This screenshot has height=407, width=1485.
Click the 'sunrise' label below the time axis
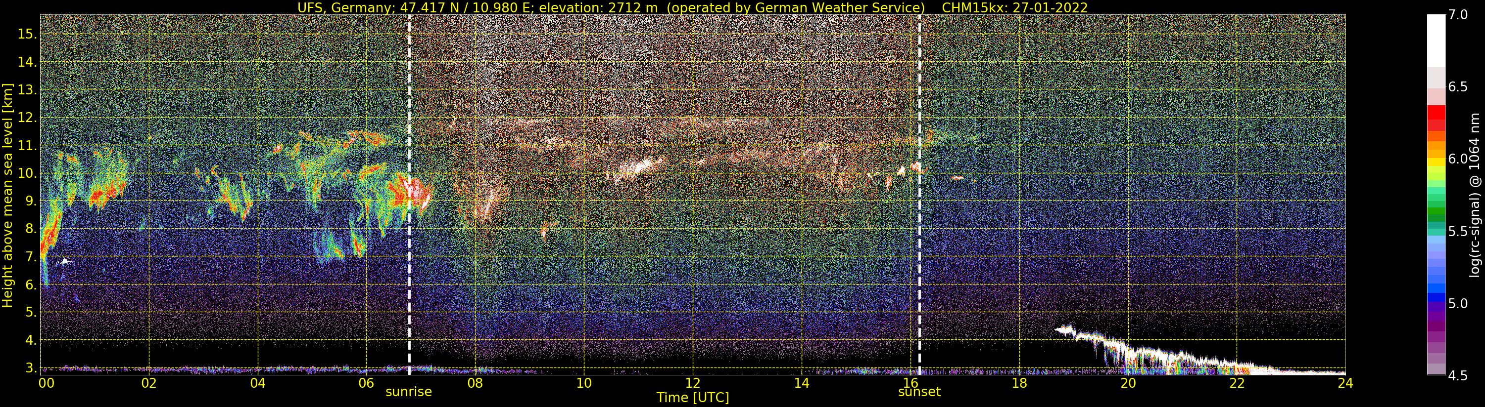409,392
